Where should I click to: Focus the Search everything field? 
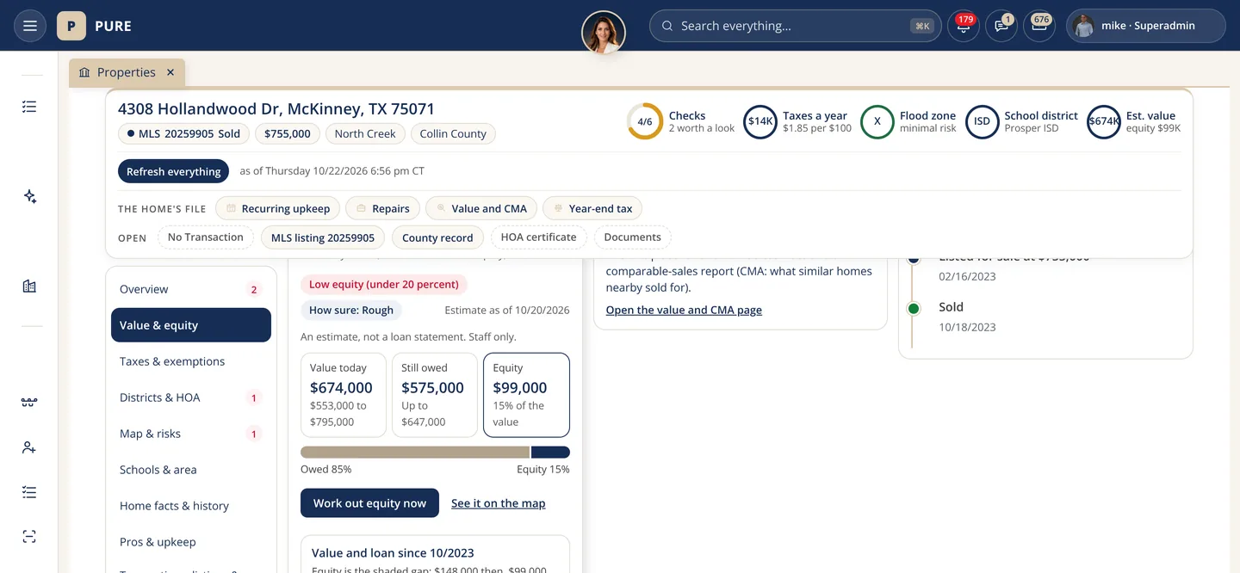(x=795, y=26)
